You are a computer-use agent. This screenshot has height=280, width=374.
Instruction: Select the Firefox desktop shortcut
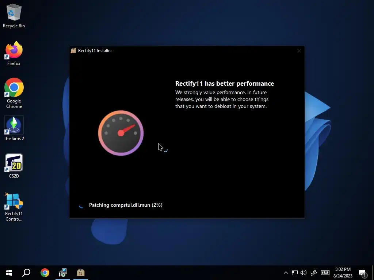click(14, 53)
